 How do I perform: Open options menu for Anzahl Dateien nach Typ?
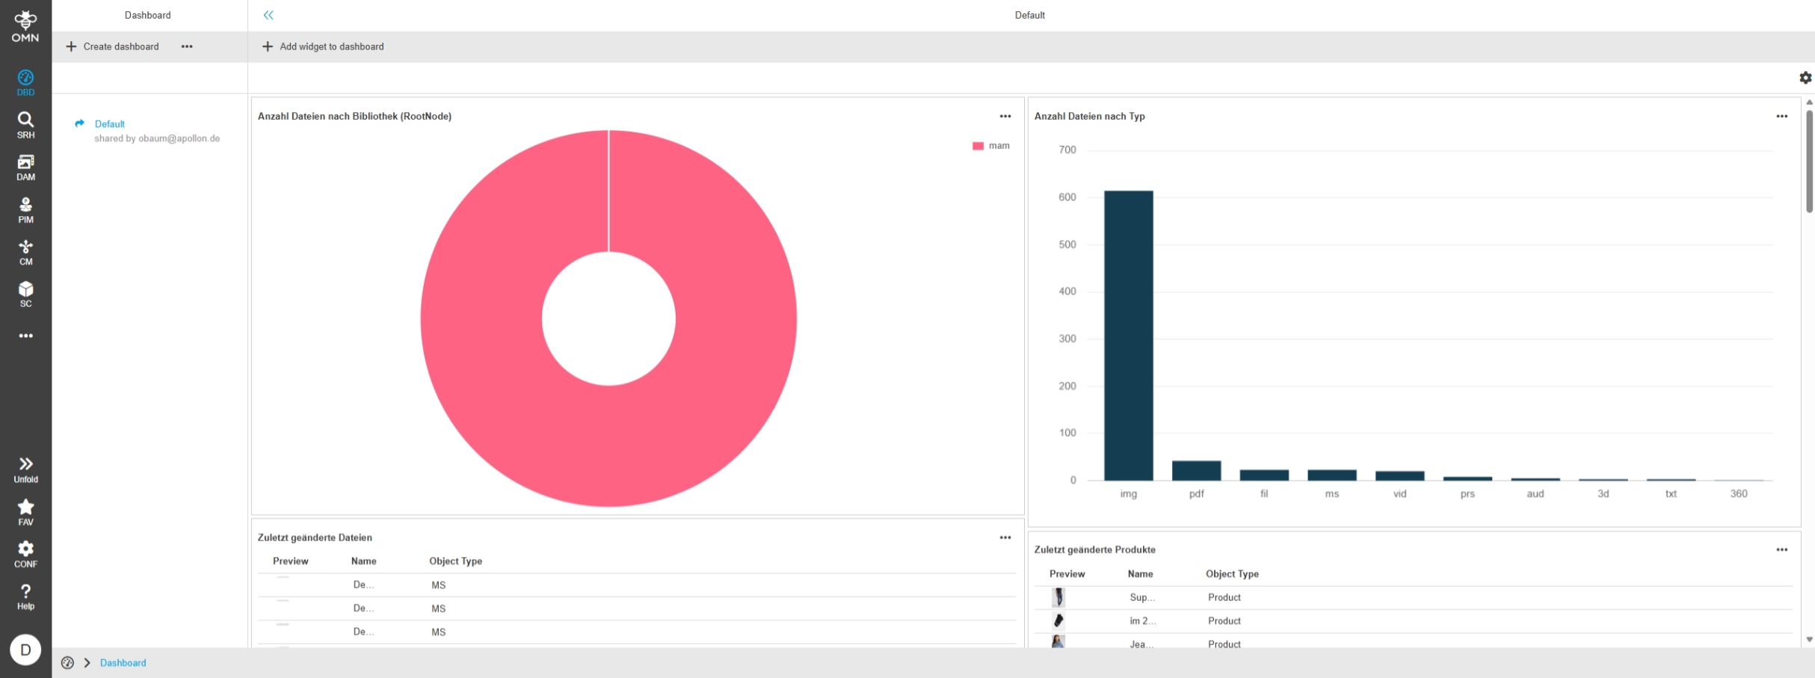1781,116
